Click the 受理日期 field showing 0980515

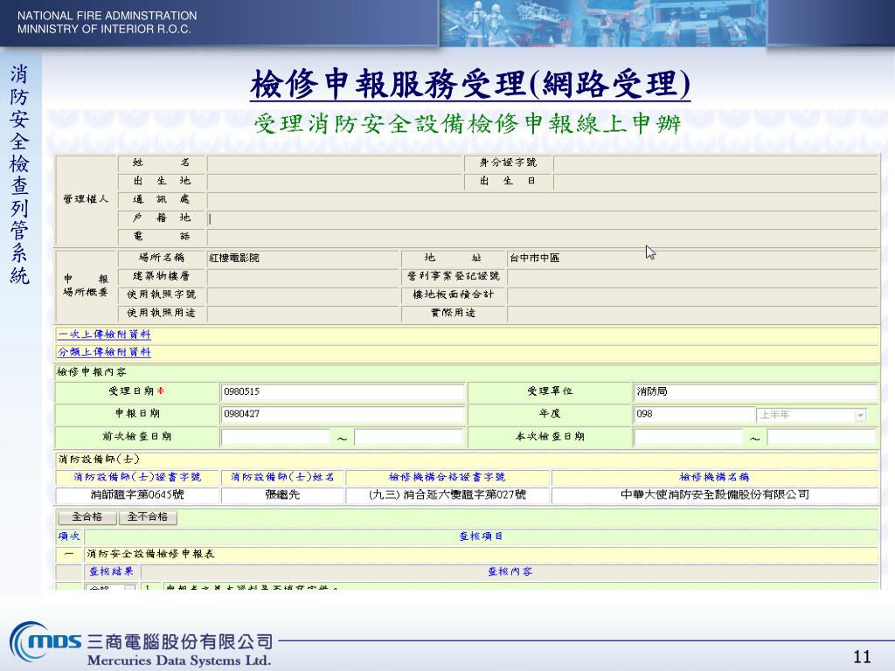pos(343,391)
